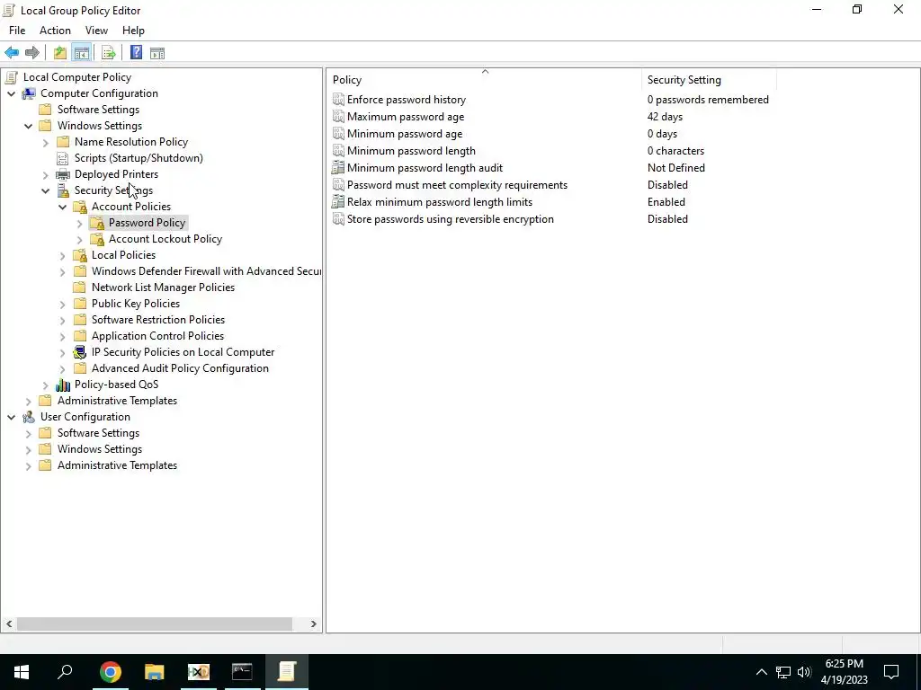
Task: Expand the Public Key Policies node
Action: pos(62,304)
